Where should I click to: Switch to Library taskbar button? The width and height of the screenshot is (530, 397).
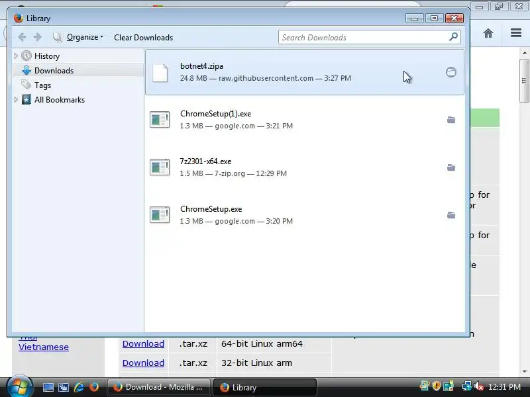point(265,387)
